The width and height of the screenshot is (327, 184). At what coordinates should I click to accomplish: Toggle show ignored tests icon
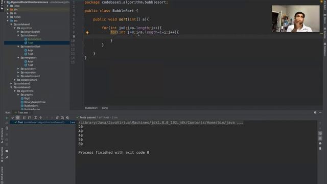(x=18, y=118)
